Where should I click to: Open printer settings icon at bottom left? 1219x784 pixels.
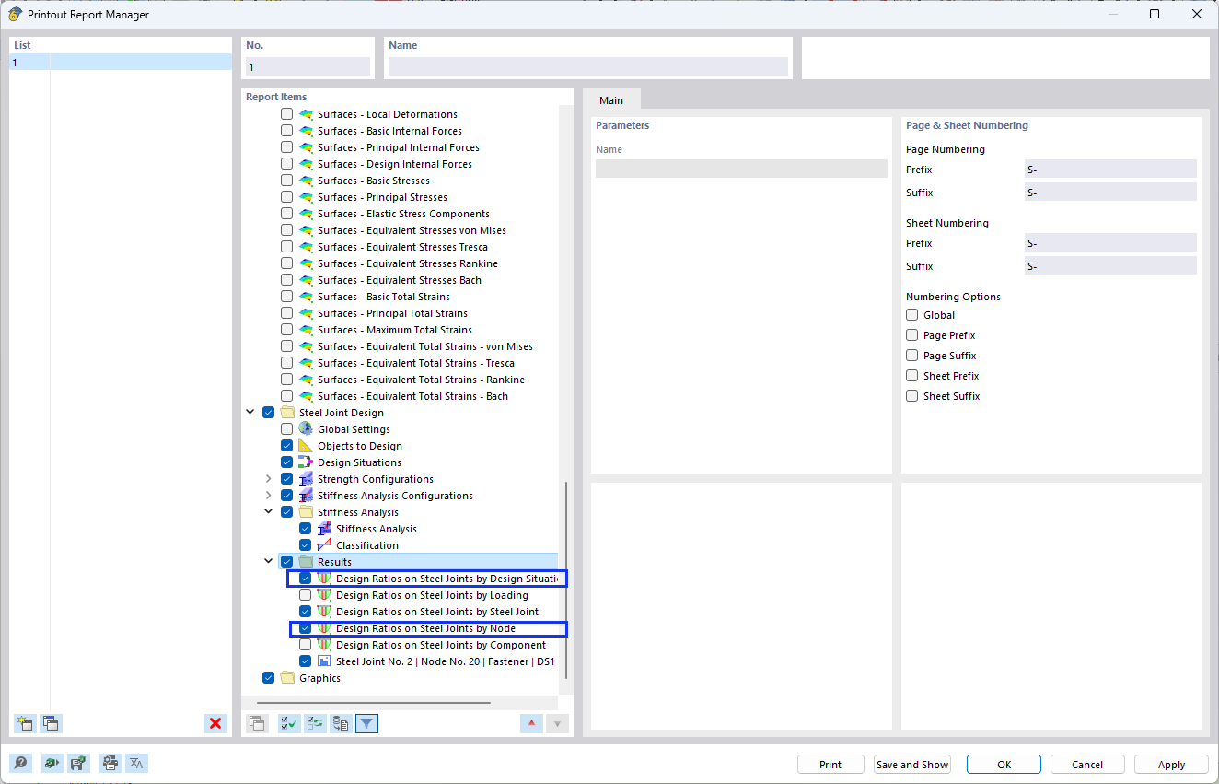click(110, 763)
